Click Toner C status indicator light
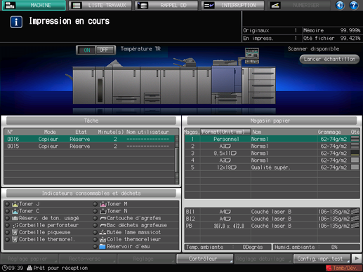Screen dimensions: 363x272 [7, 211]
